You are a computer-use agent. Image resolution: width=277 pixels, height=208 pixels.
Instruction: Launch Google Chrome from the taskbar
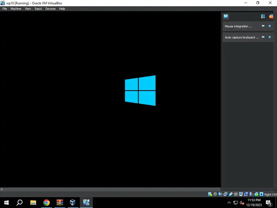pos(47,203)
